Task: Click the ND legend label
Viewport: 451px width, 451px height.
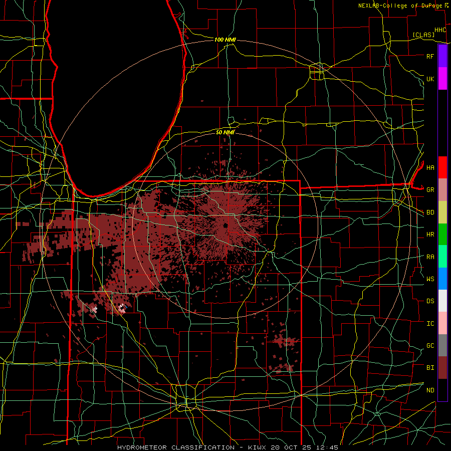Action: (430, 390)
